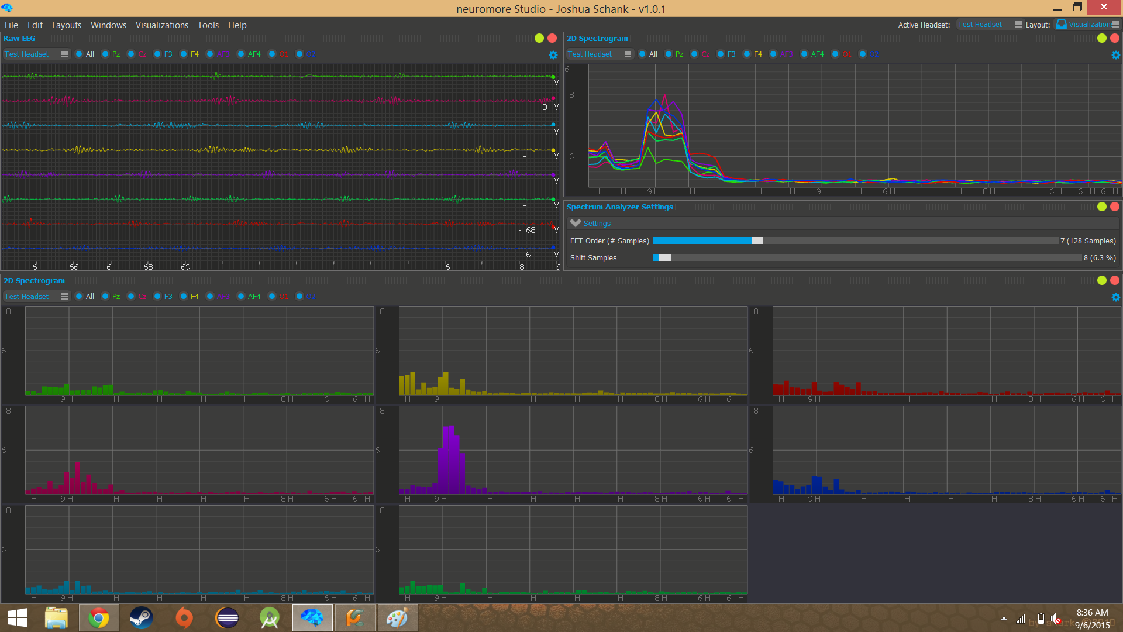Open bottom 2D Spectrogram settings gear

1115,297
